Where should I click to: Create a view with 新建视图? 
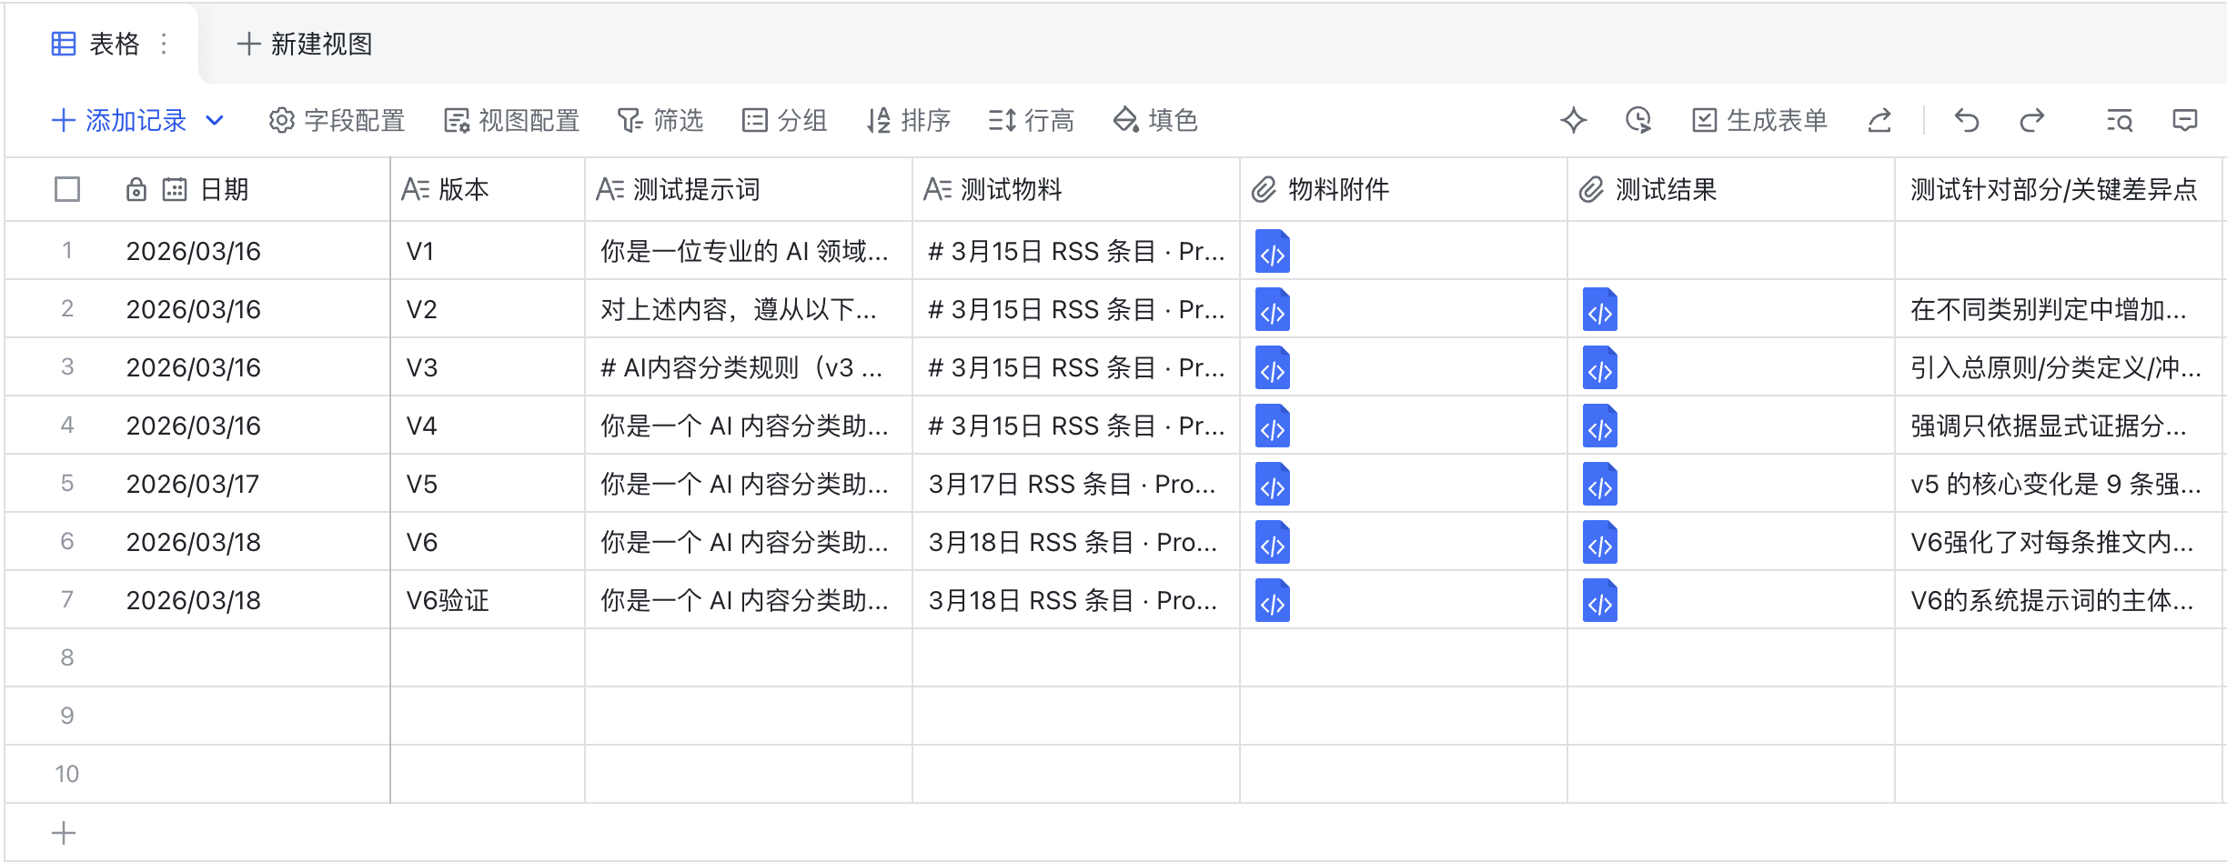click(307, 44)
